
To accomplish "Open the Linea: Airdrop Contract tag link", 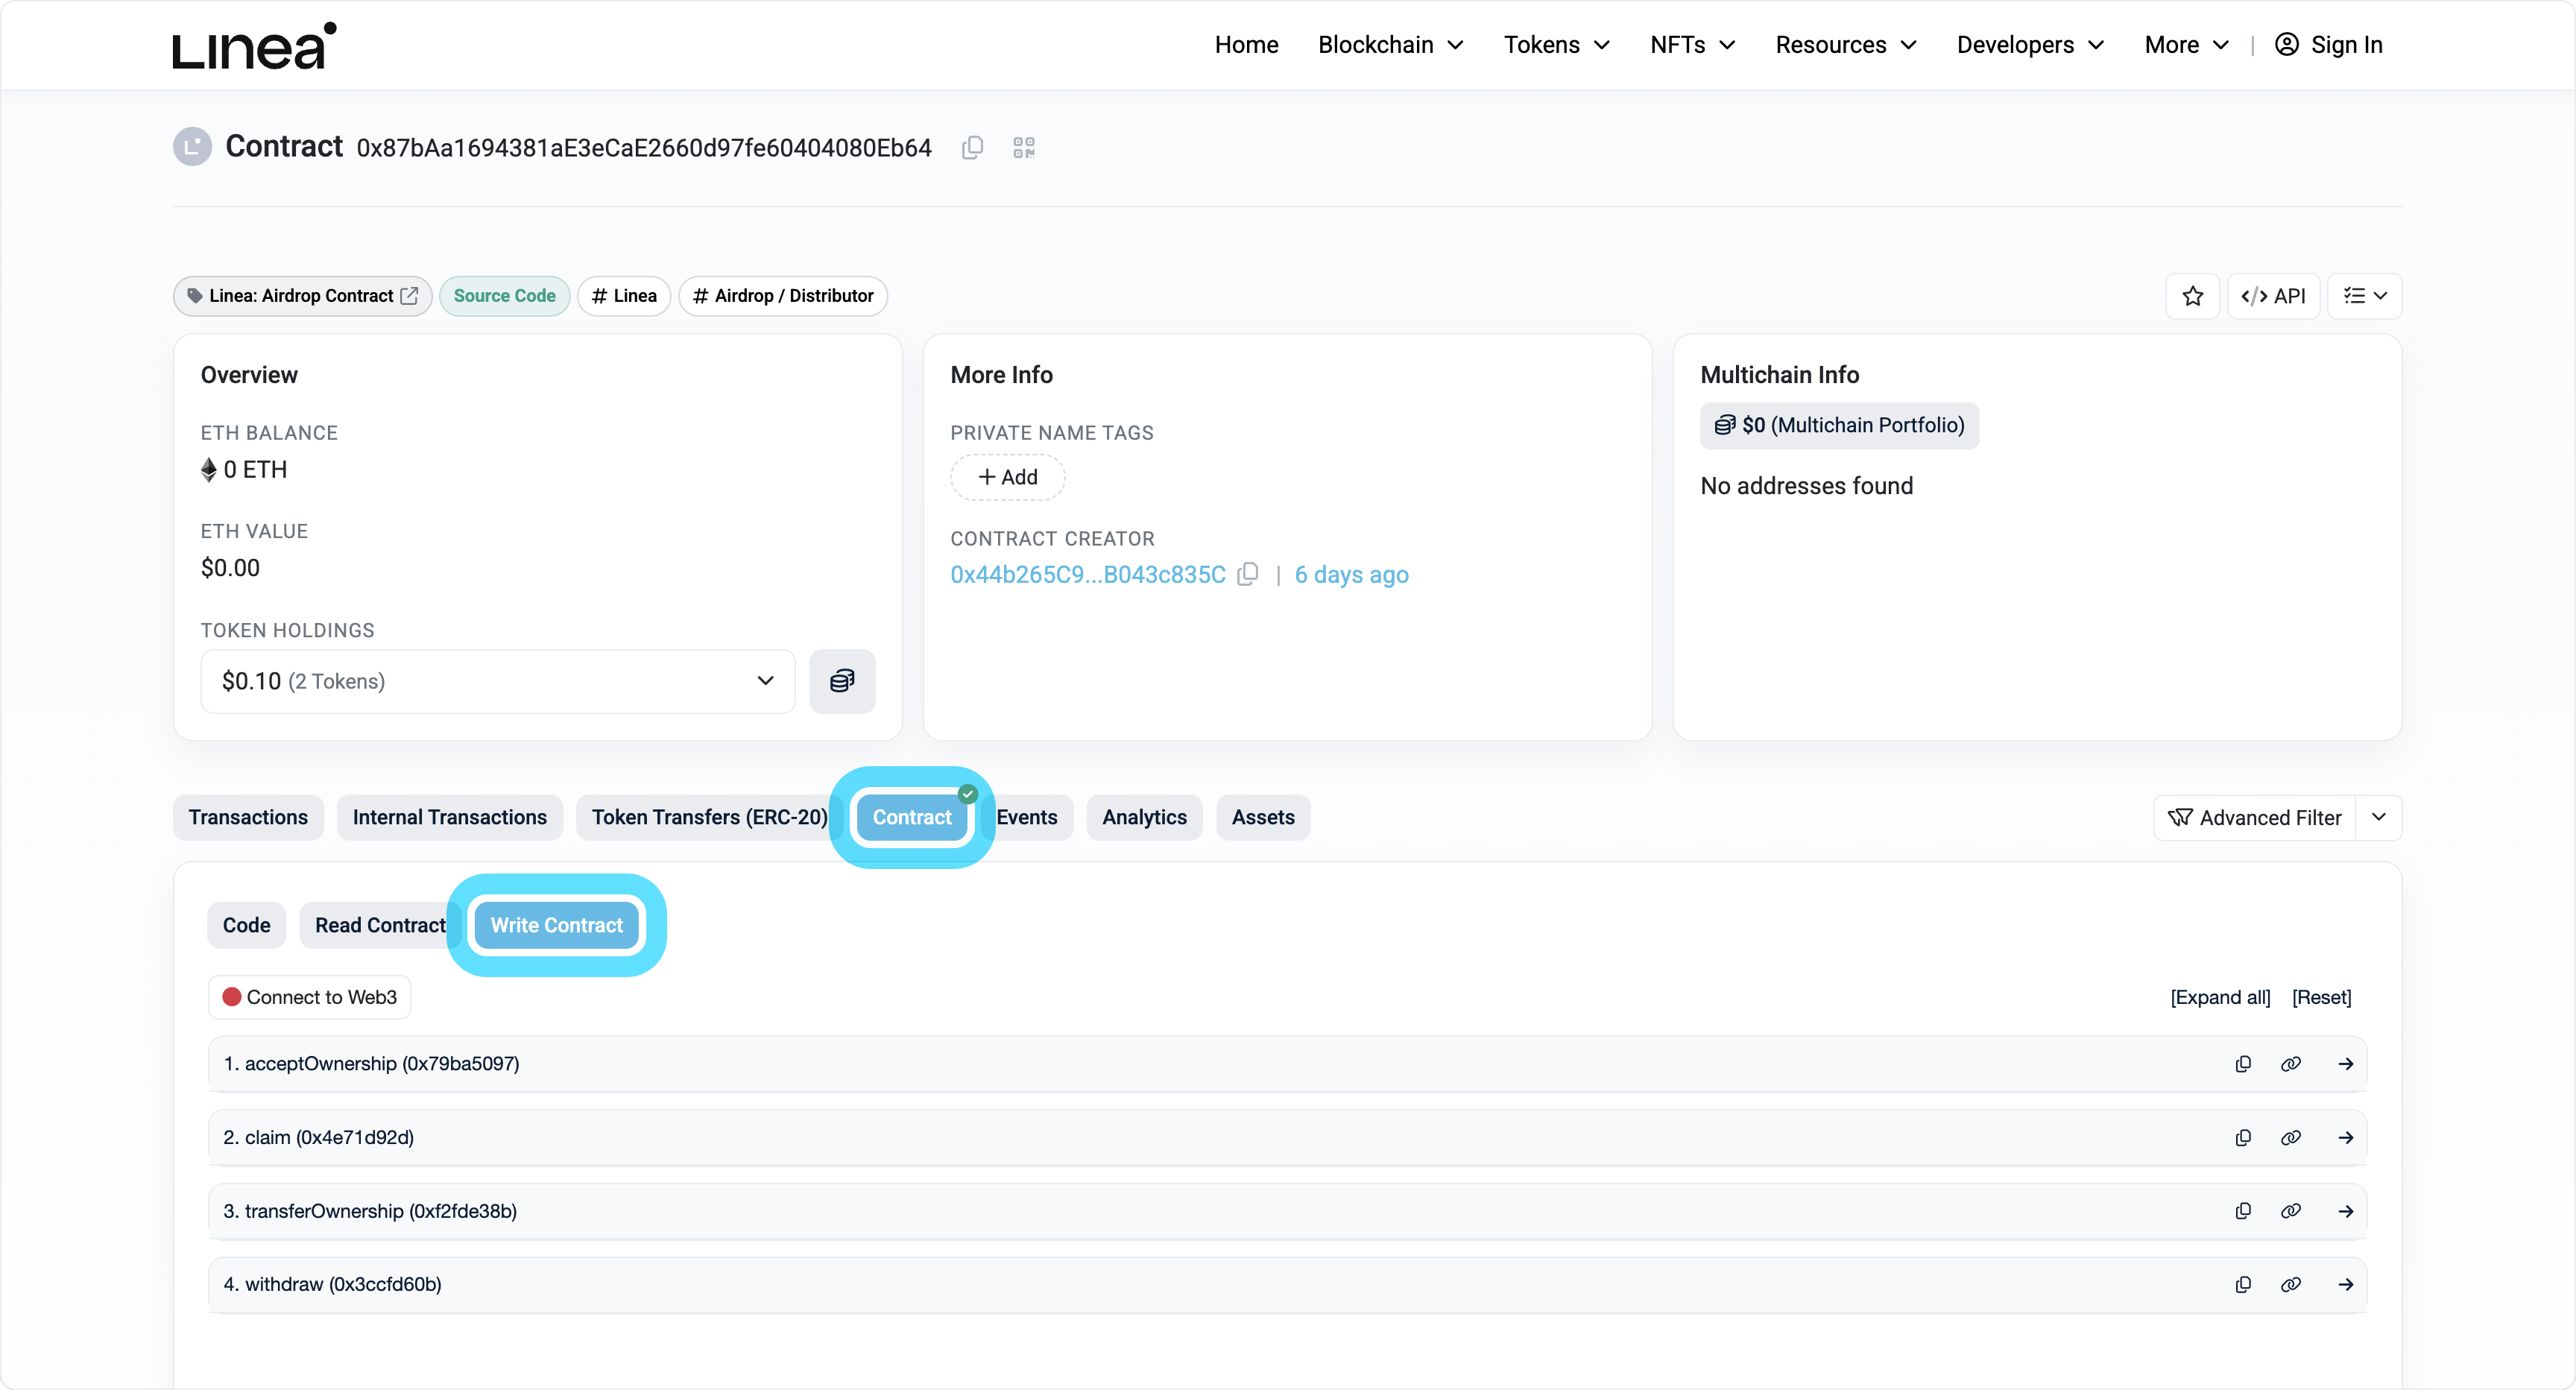I will click(x=302, y=296).
